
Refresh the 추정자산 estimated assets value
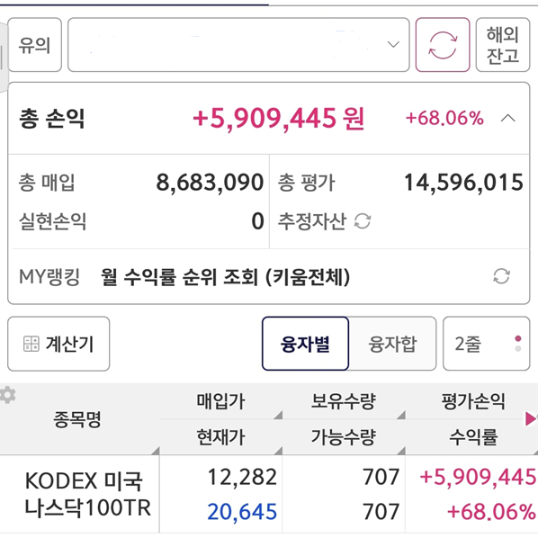(x=363, y=221)
